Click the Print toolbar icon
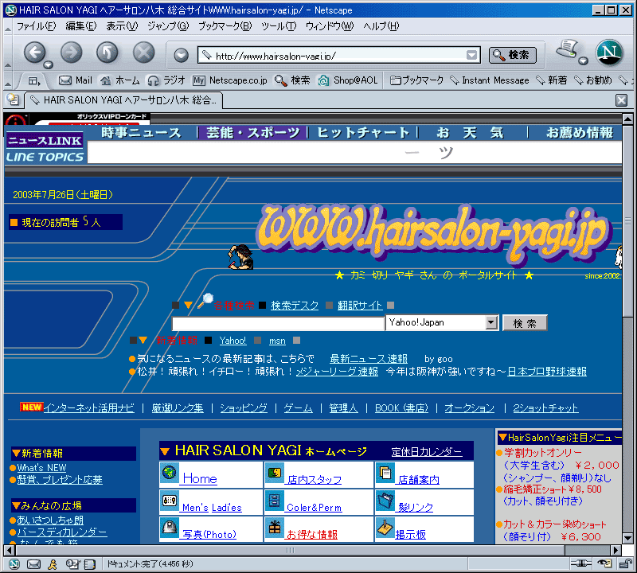The image size is (637, 573). [567, 49]
